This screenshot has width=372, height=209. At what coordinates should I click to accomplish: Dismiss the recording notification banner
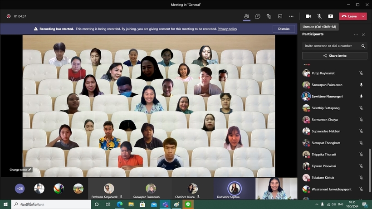(284, 29)
